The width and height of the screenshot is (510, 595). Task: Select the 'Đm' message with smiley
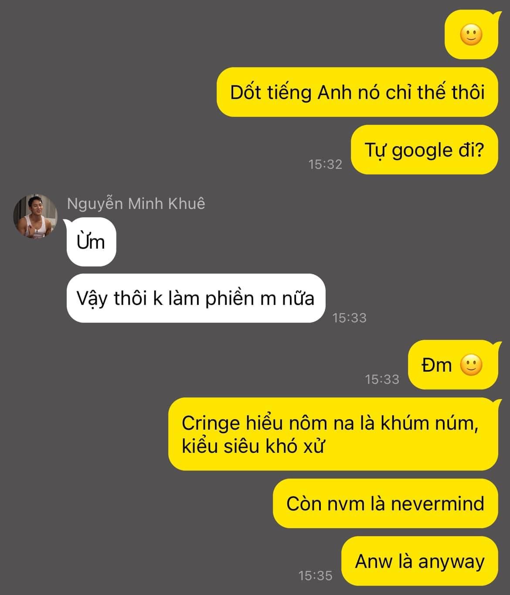453,365
